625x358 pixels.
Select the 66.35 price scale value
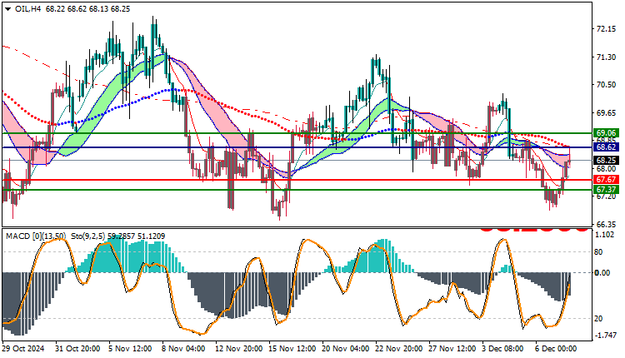[606, 225]
